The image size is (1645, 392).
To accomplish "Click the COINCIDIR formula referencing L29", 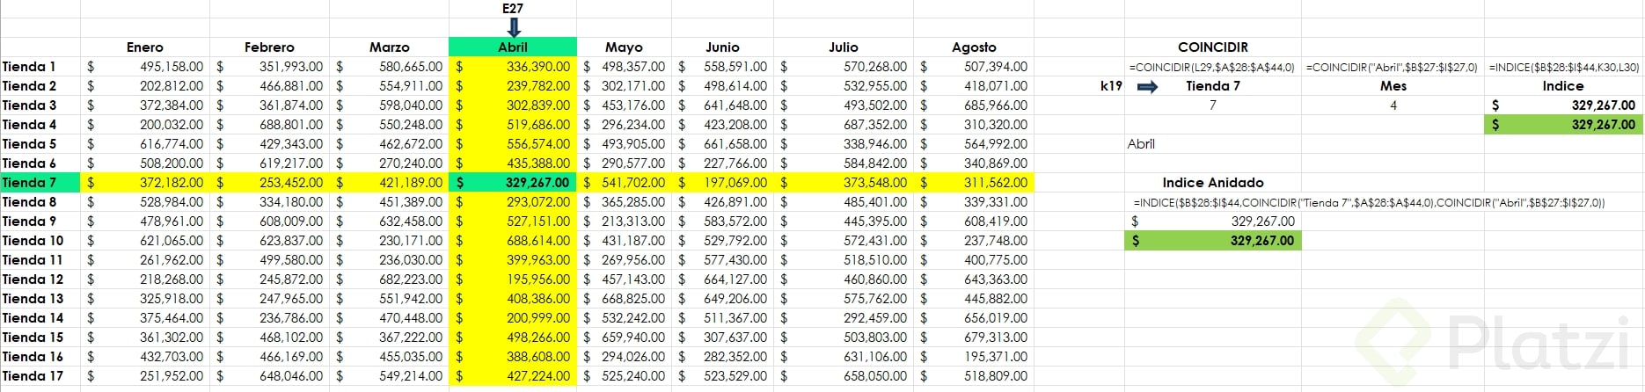I will (x=1211, y=67).
